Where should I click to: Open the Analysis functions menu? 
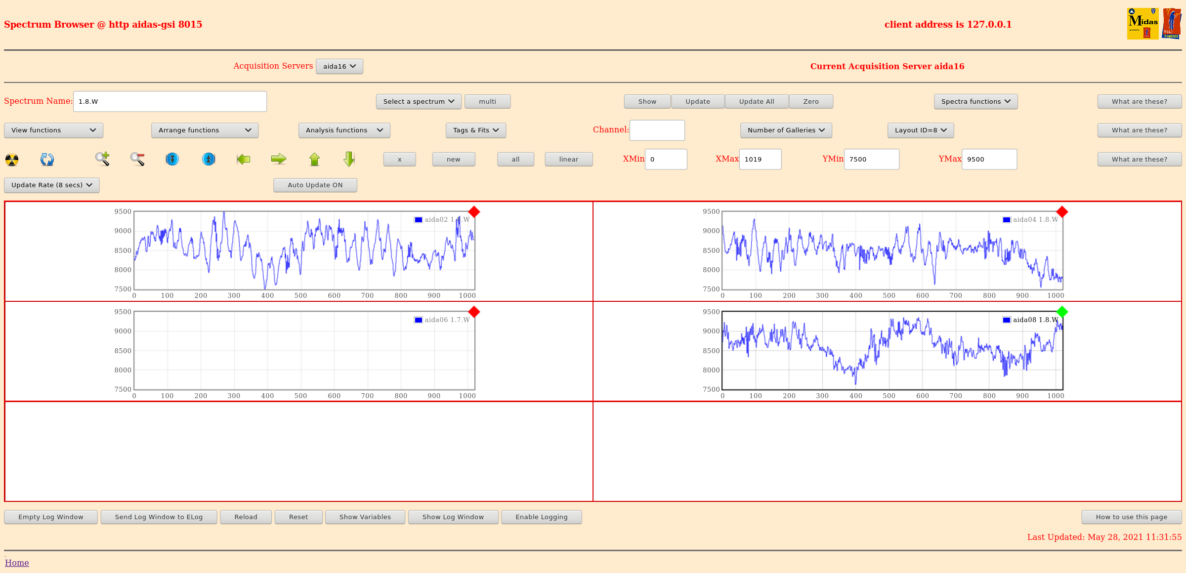point(344,130)
